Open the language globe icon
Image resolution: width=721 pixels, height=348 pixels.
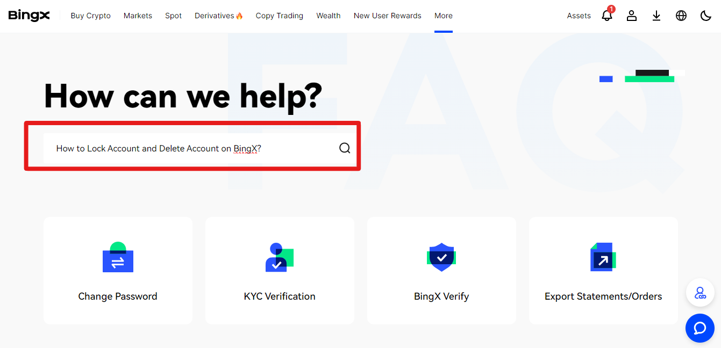point(681,16)
